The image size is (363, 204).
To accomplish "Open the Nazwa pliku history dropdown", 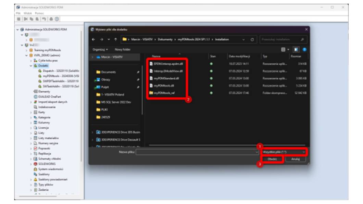I will tap(256, 152).
